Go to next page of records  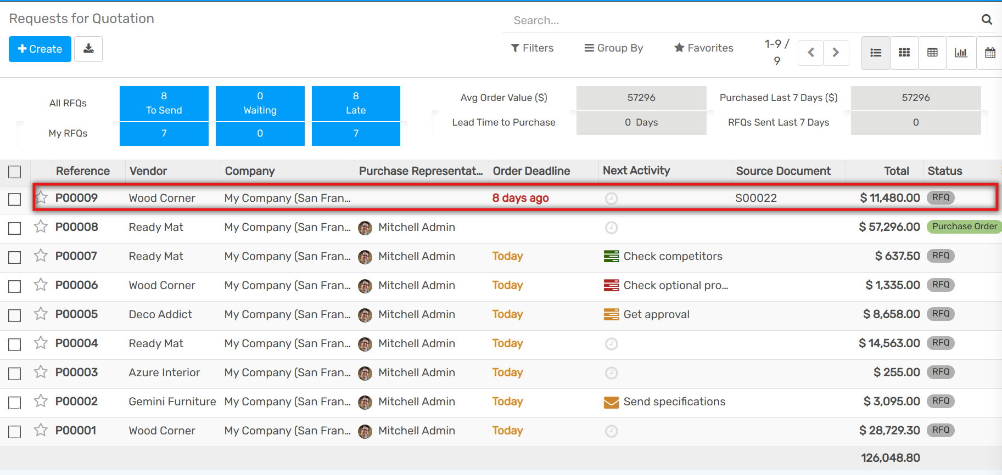coord(836,53)
